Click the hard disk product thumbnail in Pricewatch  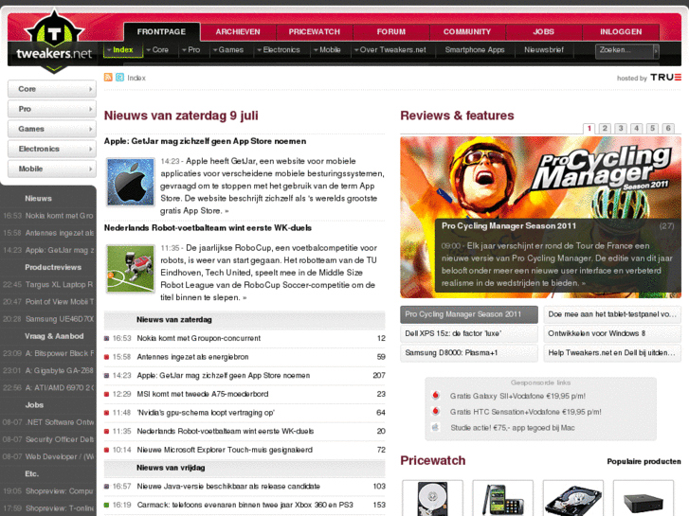pyautogui.click(x=432, y=498)
